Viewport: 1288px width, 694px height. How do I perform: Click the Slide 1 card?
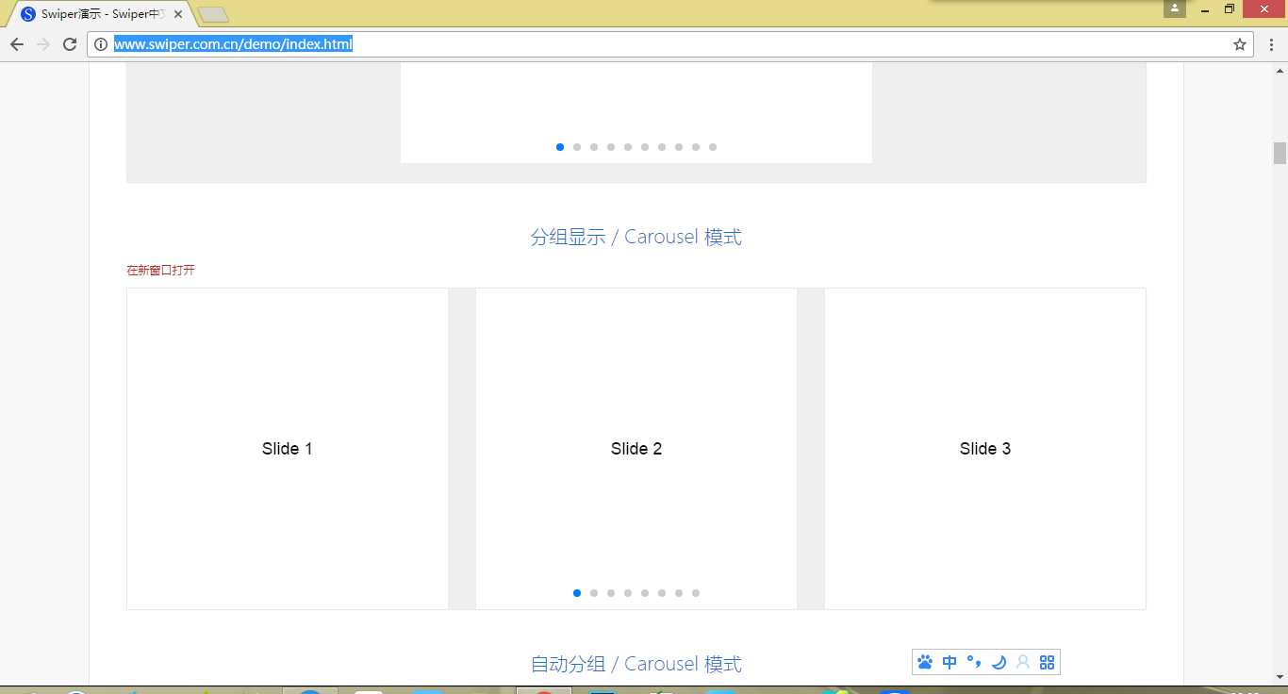click(x=288, y=449)
